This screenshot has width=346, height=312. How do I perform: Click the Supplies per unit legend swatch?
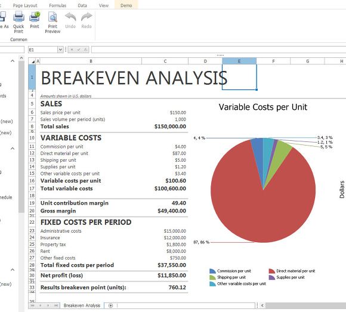pyautogui.click(x=272, y=277)
